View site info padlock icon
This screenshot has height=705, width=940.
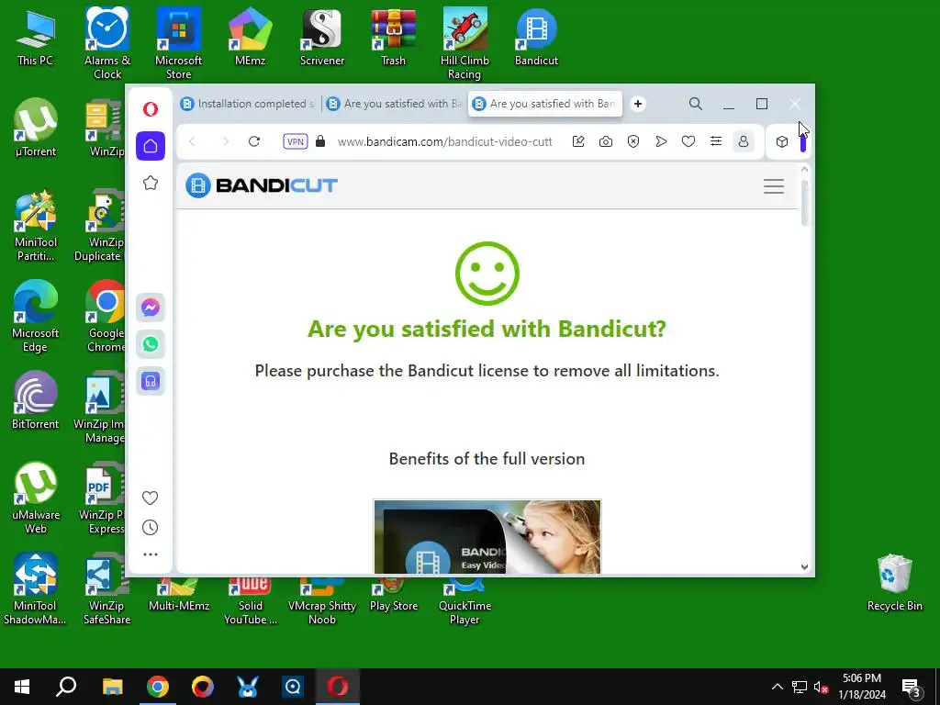320,141
